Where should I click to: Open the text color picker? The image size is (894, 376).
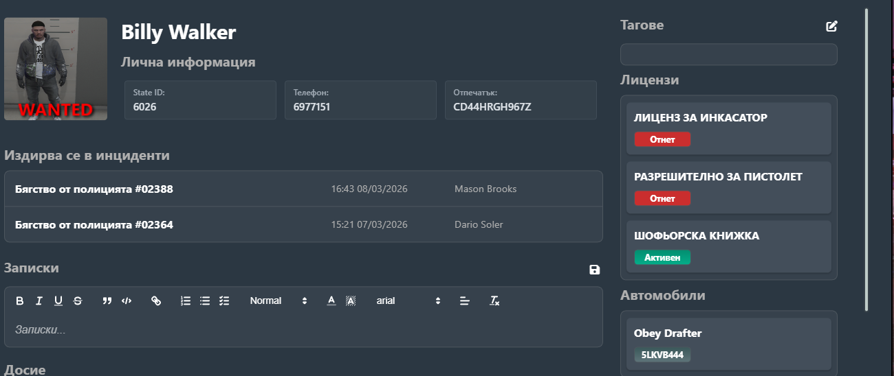point(331,301)
